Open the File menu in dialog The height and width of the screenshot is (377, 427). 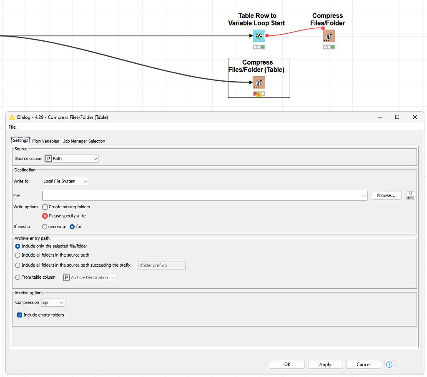coord(12,127)
